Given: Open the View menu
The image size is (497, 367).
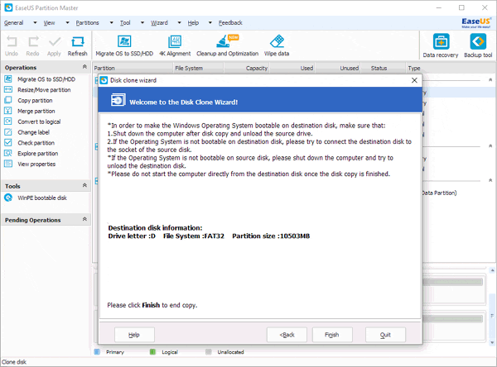Looking at the screenshot, I should (x=49, y=23).
